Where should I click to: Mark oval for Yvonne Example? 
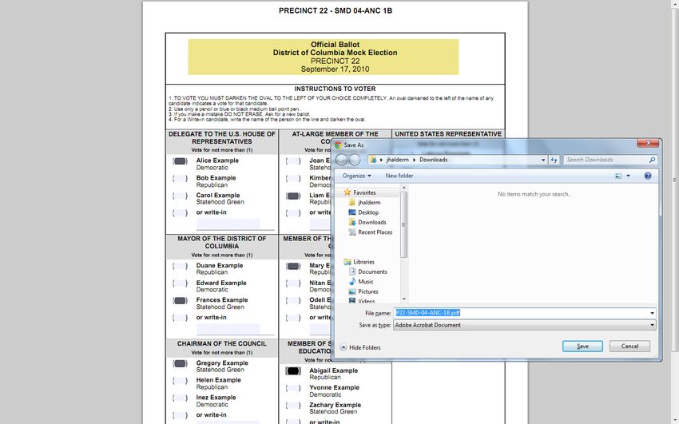(293, 388)
